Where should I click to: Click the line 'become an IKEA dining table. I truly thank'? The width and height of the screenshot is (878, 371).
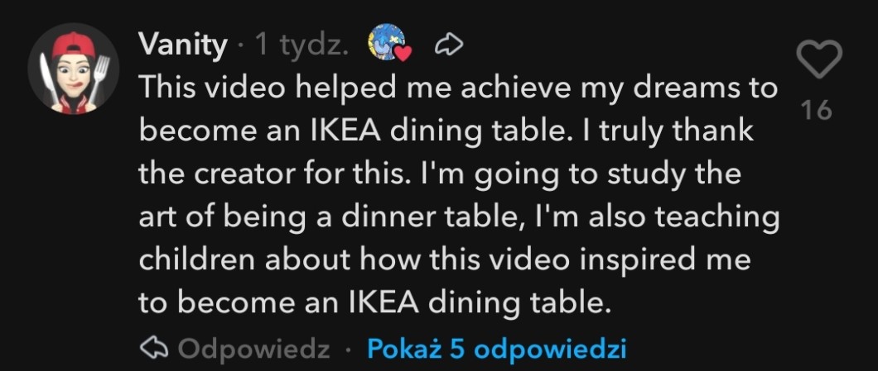pos(446,131)
